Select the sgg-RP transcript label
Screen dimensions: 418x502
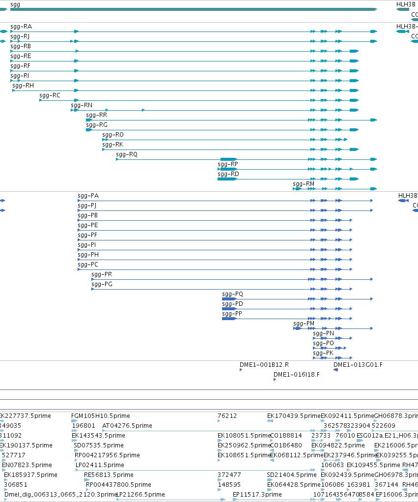tap(228, 164)
